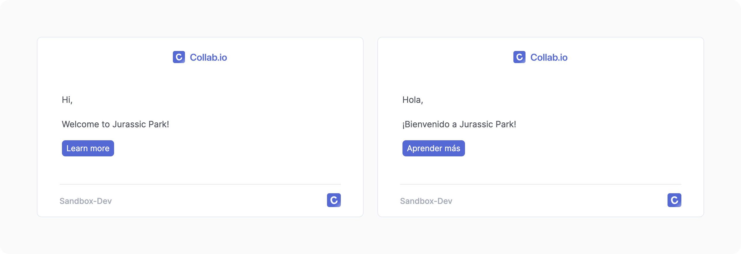
Task: Select the 'Sandbox-Dev' label in the right footer
Action: [426, 201]
